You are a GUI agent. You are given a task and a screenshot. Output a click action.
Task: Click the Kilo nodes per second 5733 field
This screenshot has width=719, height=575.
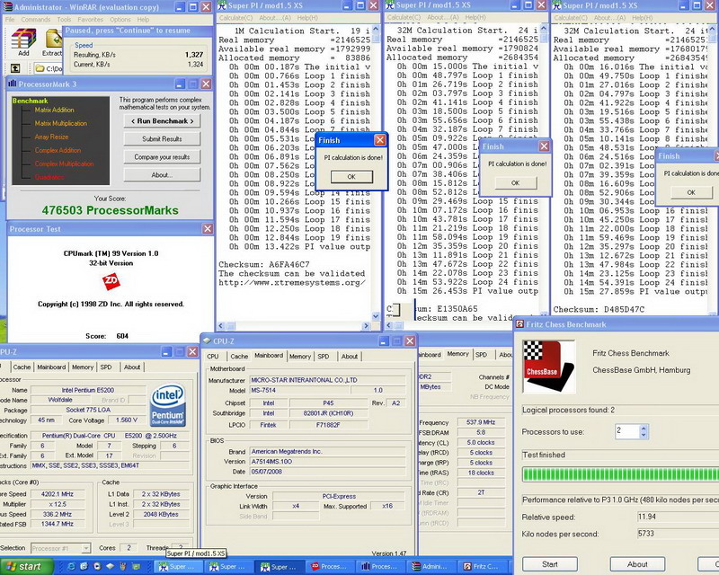(x=678, y=534)
